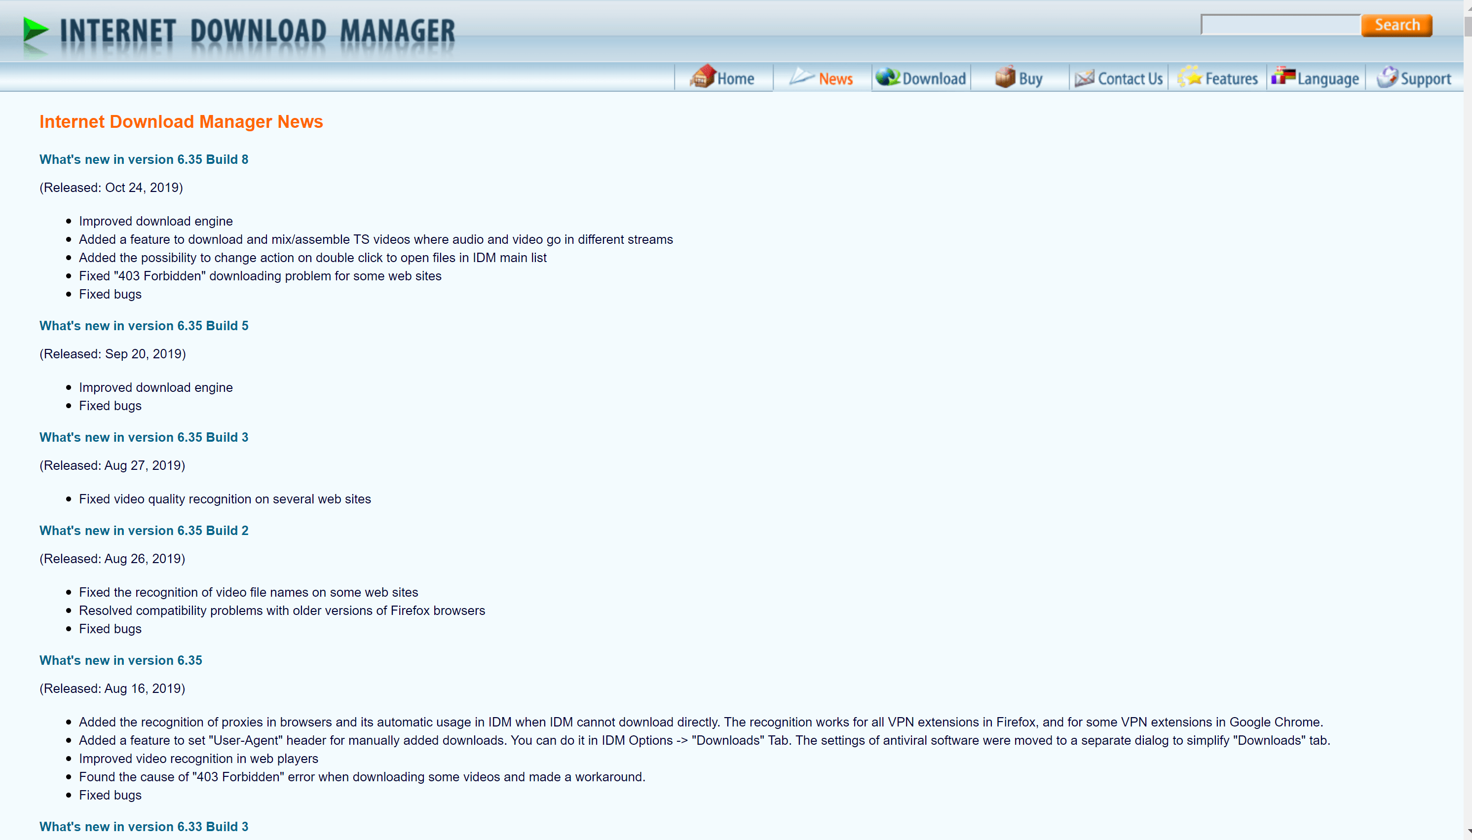This screenshot has width=1472, height=840.
Task: Click the version 6.35 Build 3 link
Action: click(144, 437)
